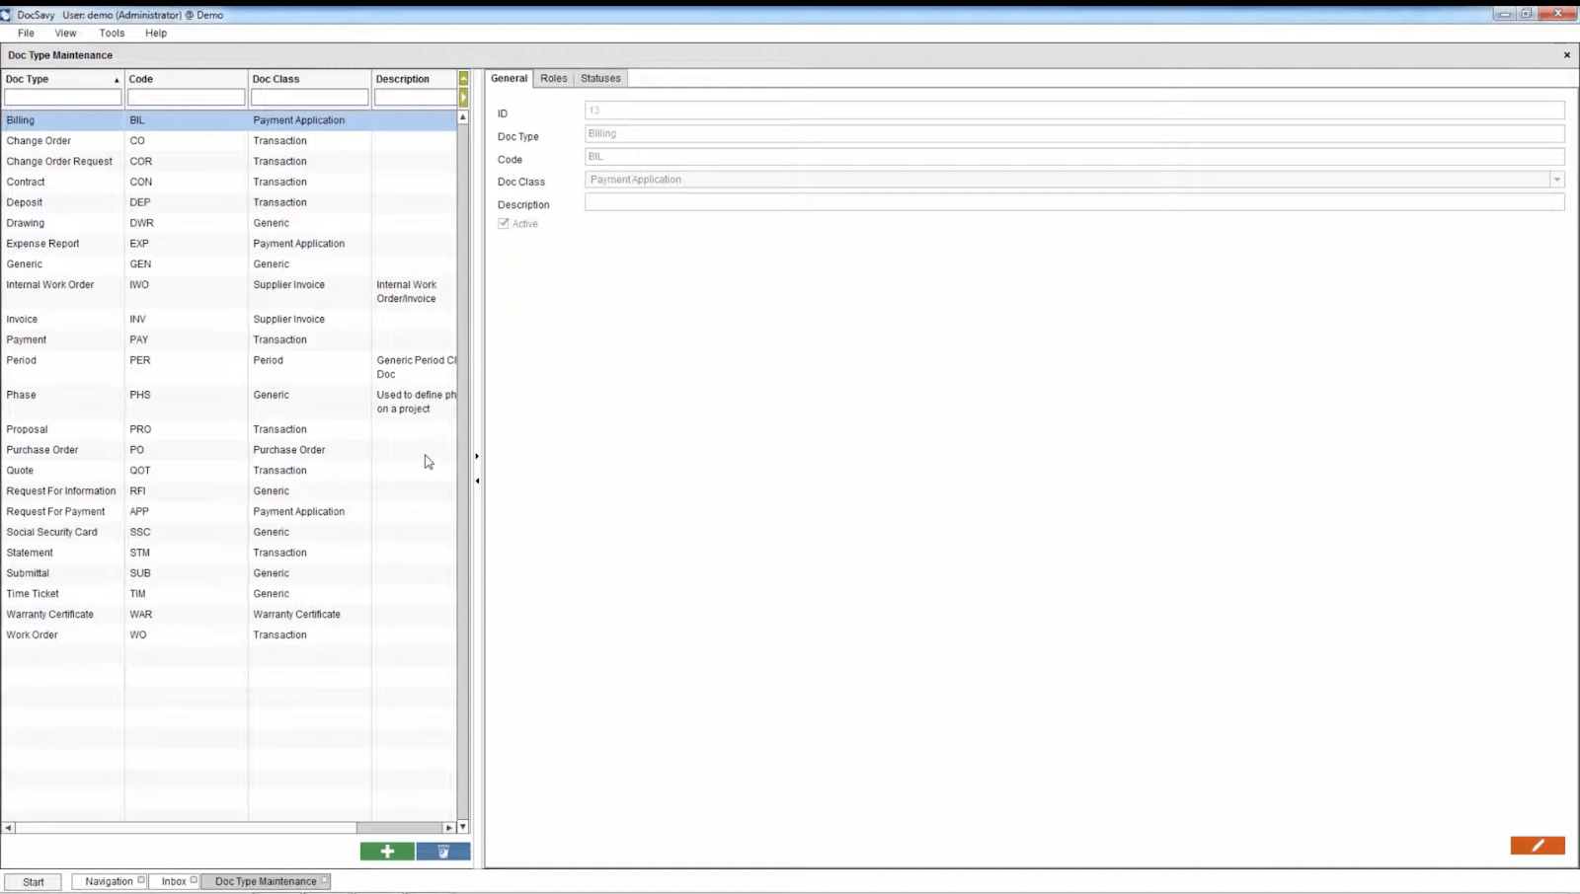
Task: Open the Tools menu
Action: click(111, 33)
